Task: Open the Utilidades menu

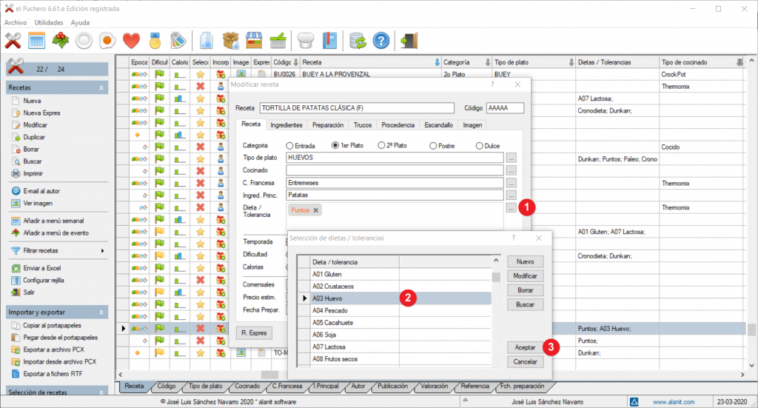Action: [49, 22]
